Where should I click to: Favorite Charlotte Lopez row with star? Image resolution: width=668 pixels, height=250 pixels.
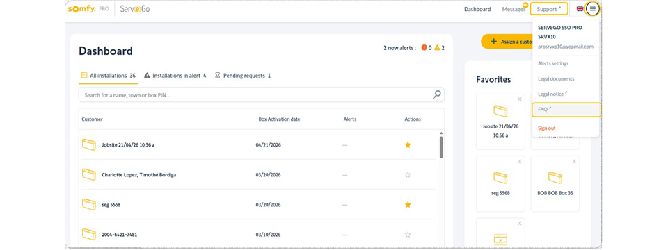tap(408, 174)
